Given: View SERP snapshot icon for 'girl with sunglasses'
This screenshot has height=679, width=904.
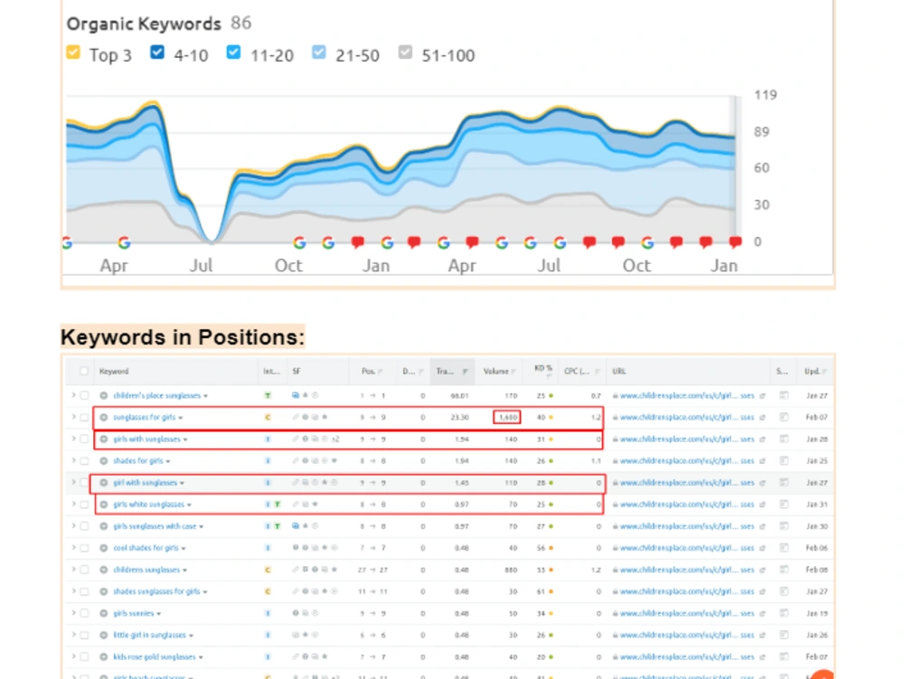Looking at the screenshot, I should pyautogui.click(x=784, y=483).
